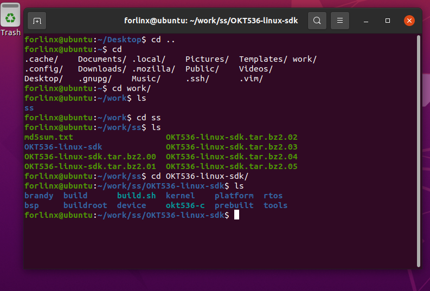The width and height of the screenshot is (430, 291).
Task: Open a new terminal tab
Action: pyautogui.click(x=37, y=21)
